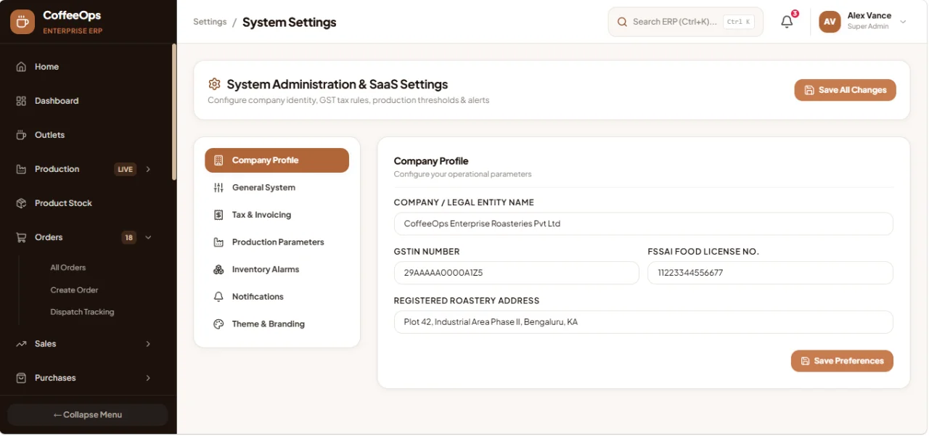Open Inventory Alarms settings

[x=277, y=270]
